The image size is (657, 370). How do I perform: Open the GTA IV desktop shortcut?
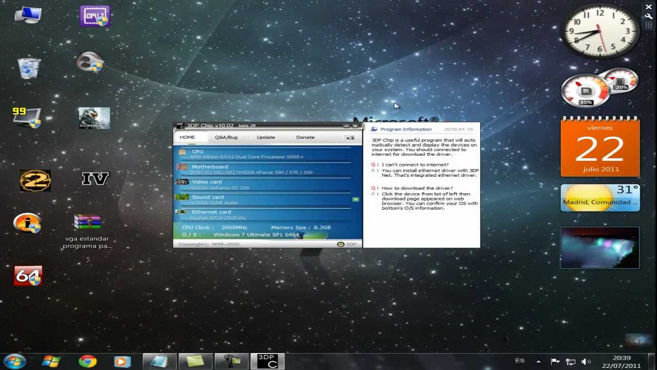(95, 179)
